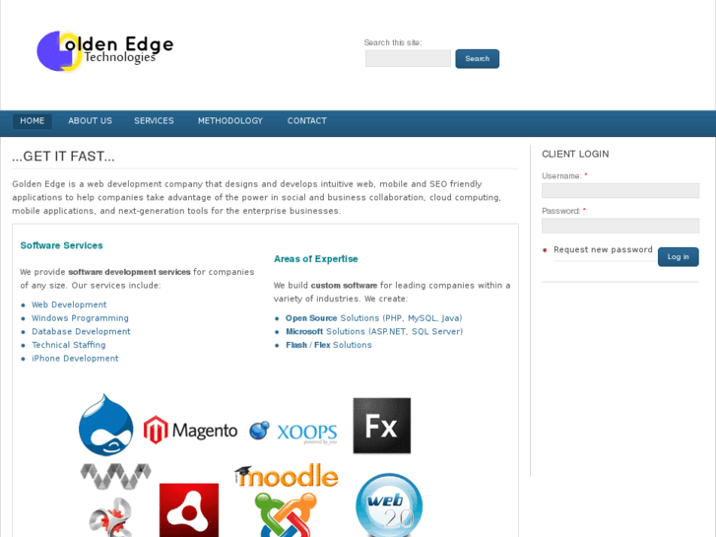Viewport: 716px width, 537px height.
Task: Follow the Request new password link
Action: 603,249
